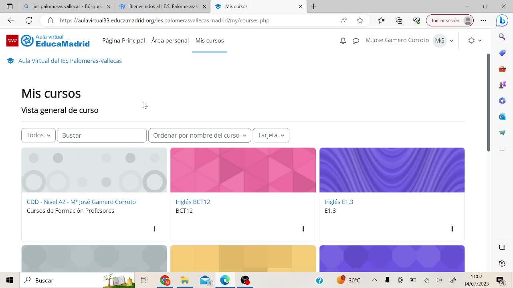Image resolution: width=513 pixels, height=288 pixels.
Task: Open the Inglés BCT12 course link
Action: 193,202
